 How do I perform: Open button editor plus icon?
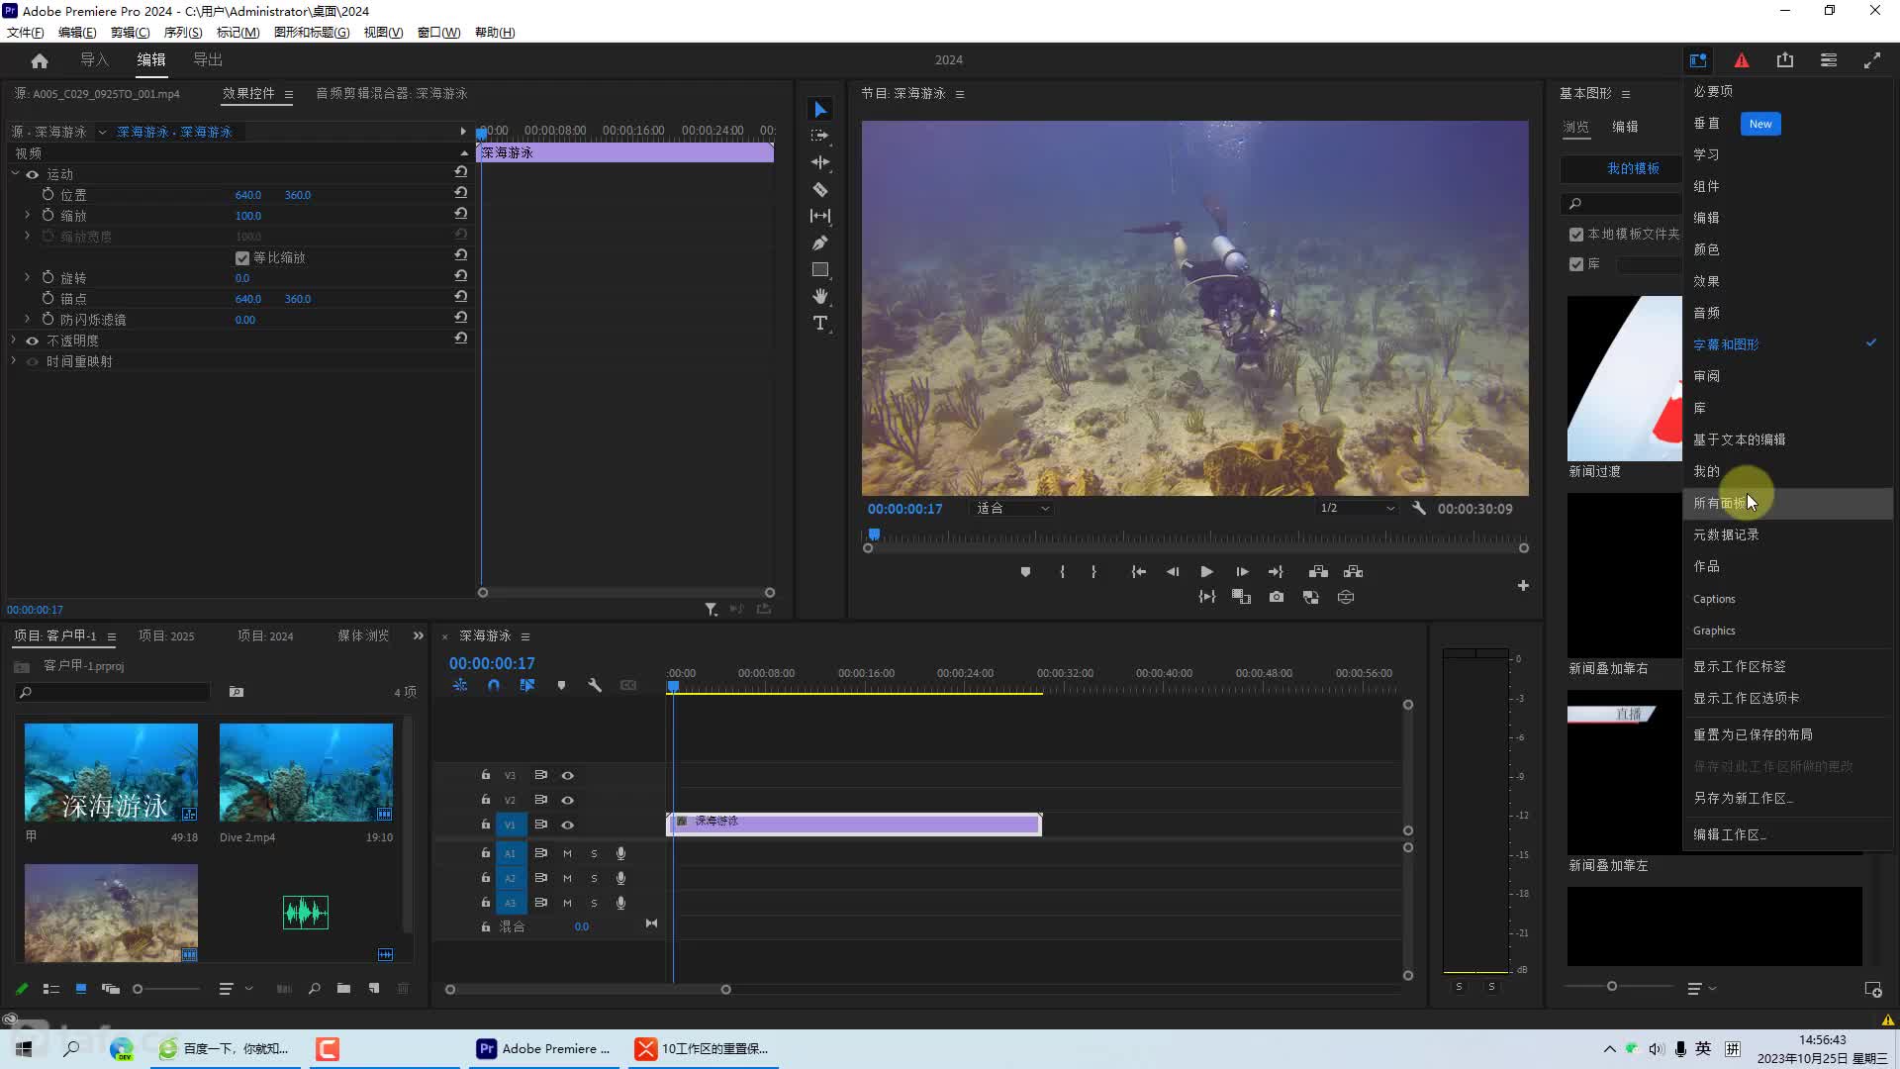coord(1523,586)
